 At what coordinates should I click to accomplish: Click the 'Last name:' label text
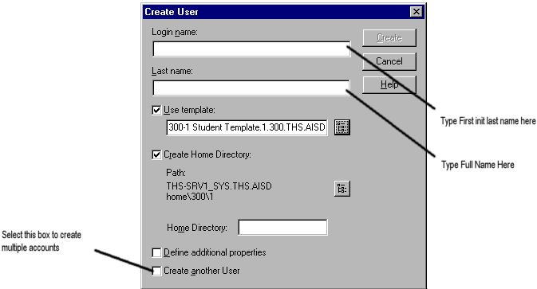tap(172, 71)
